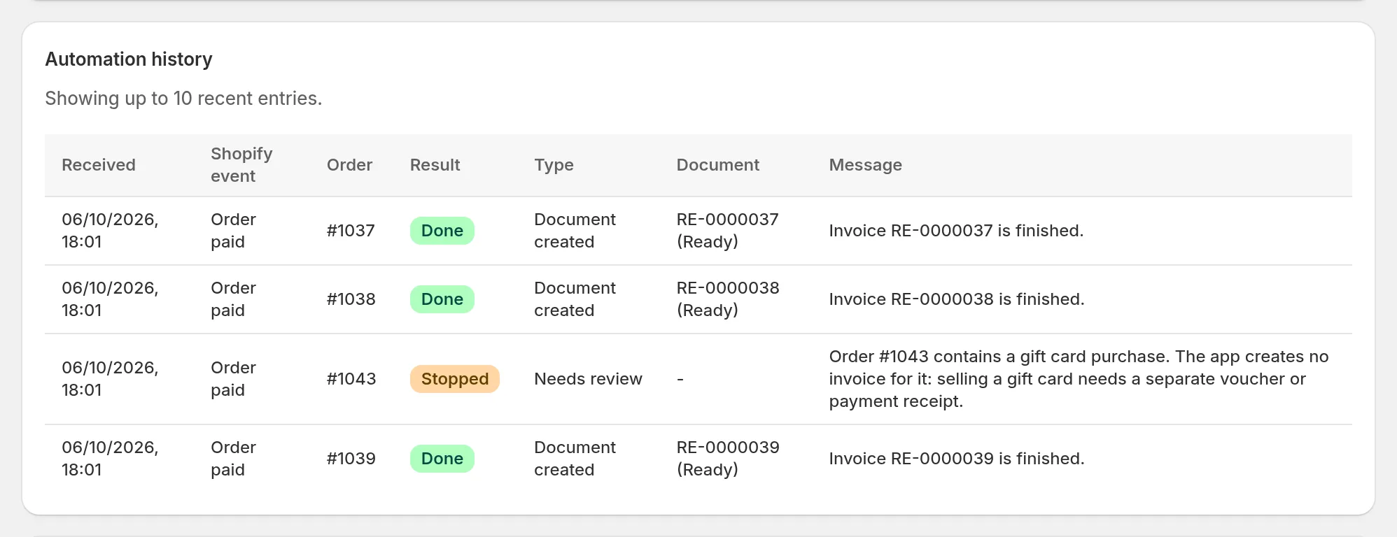The width and height of the screenshot is (1397, 537).
Task: Click message 'Invoice RE-0000038 is finished.'
Action: pyautogui.click(x=957, y=299)
